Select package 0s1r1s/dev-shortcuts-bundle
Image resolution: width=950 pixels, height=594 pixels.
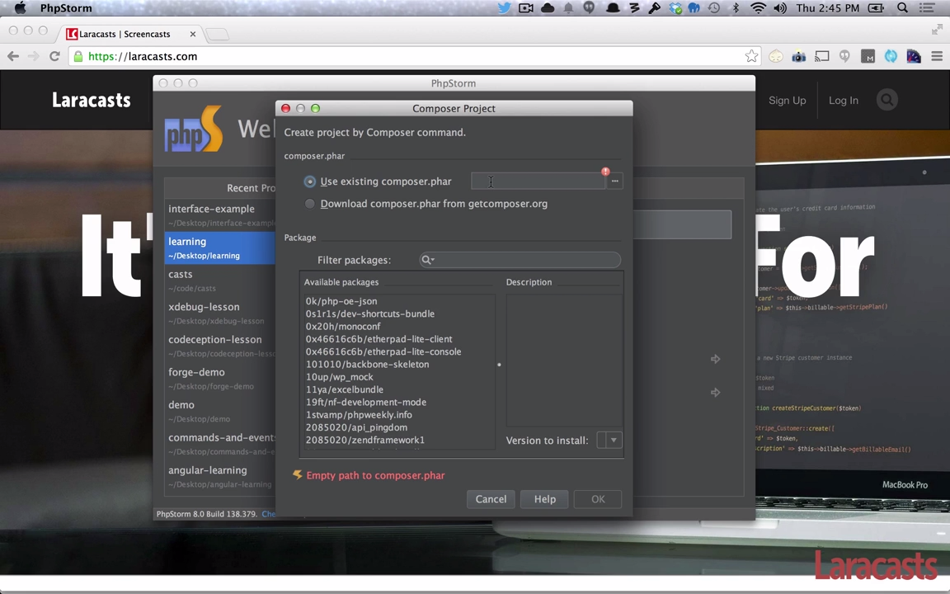pyautogui.click(x=369, y=314)
